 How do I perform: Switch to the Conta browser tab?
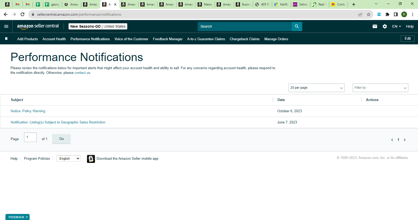339,4
